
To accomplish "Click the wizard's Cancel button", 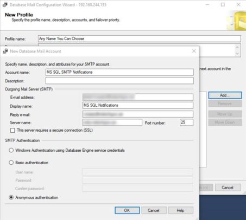I will click(x=228, y=187).
